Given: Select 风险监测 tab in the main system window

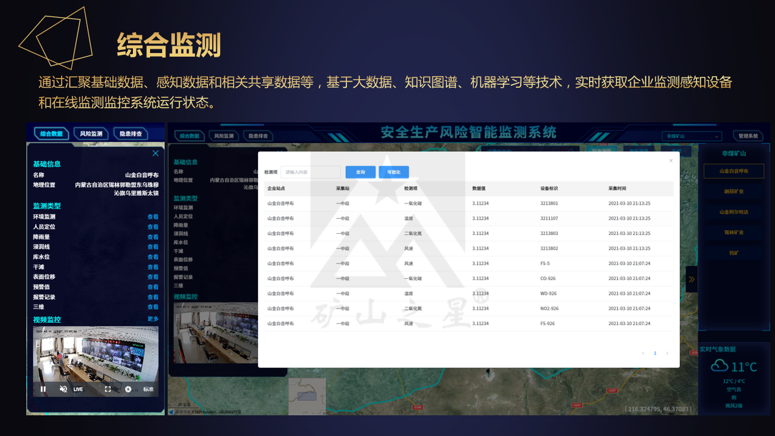Looking at the screenshot, I should point(224,136).
